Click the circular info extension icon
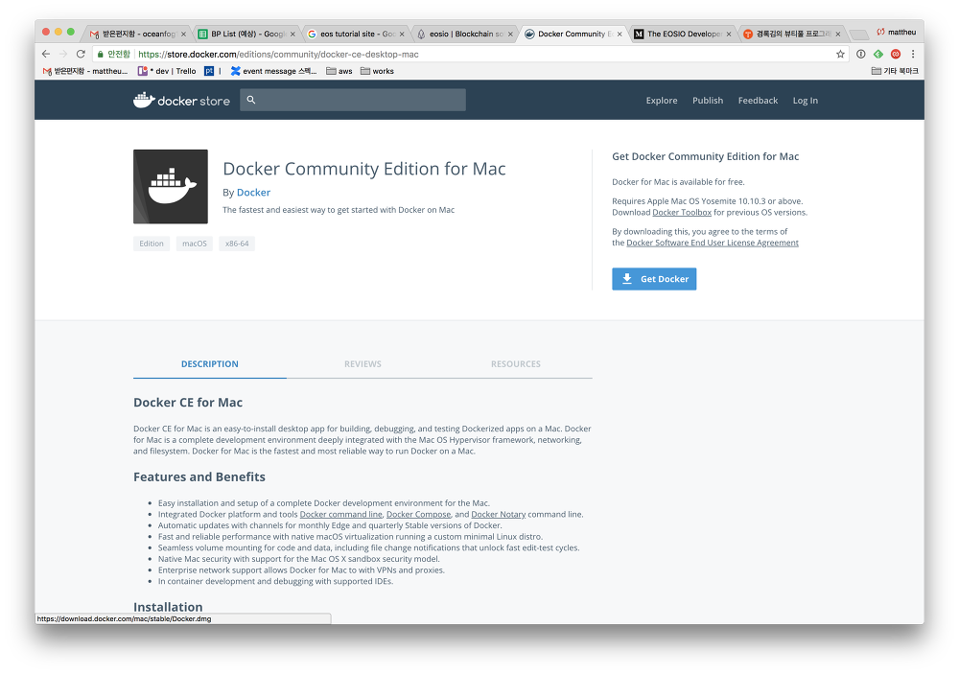Screen dimensions: 959x674 click(x=860, y=54)
